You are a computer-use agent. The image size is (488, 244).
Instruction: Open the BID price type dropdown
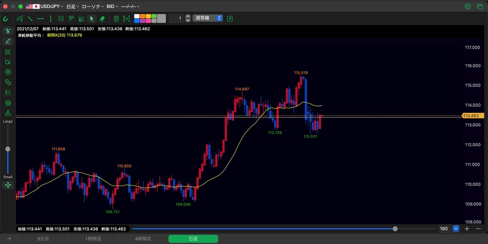pyautogui.click(x=113, y=6)
